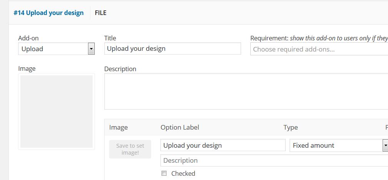The height and width of the screenshot is (180, 388).
Task: Click the arrow on the Type dropdown
Action: click(x=385, y=145)
